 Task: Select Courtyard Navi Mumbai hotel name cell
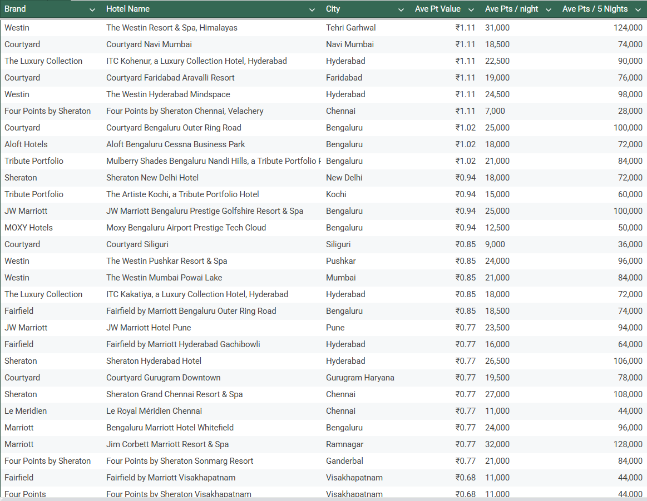click(x=149, y=44)
